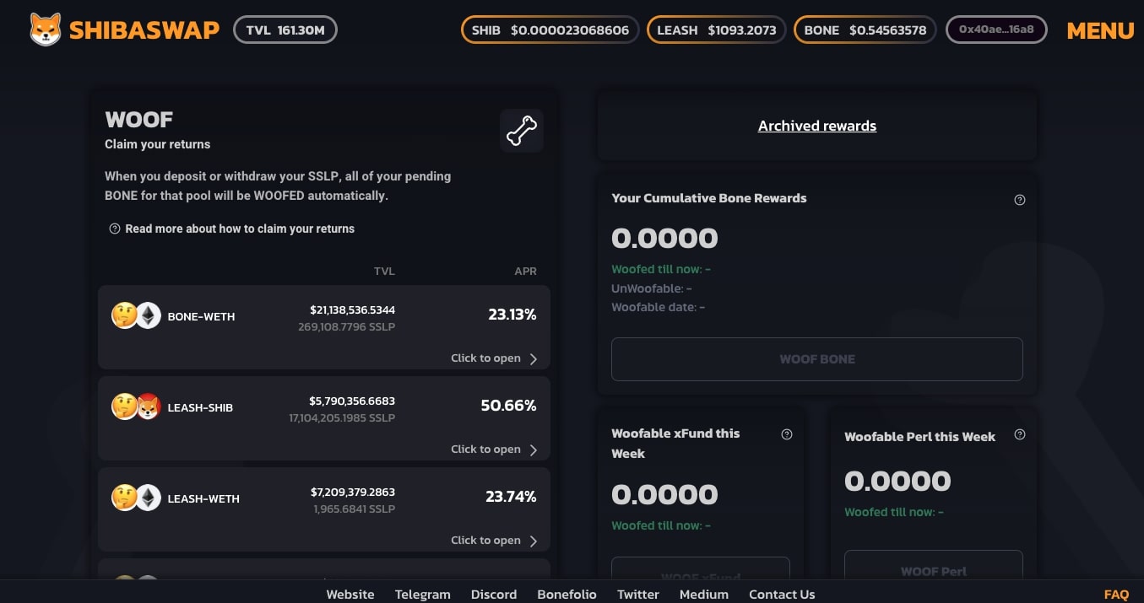Open the Archived rewards link
The height and width of the screenshot is (603, 1144).
click(x=816, y=126)
